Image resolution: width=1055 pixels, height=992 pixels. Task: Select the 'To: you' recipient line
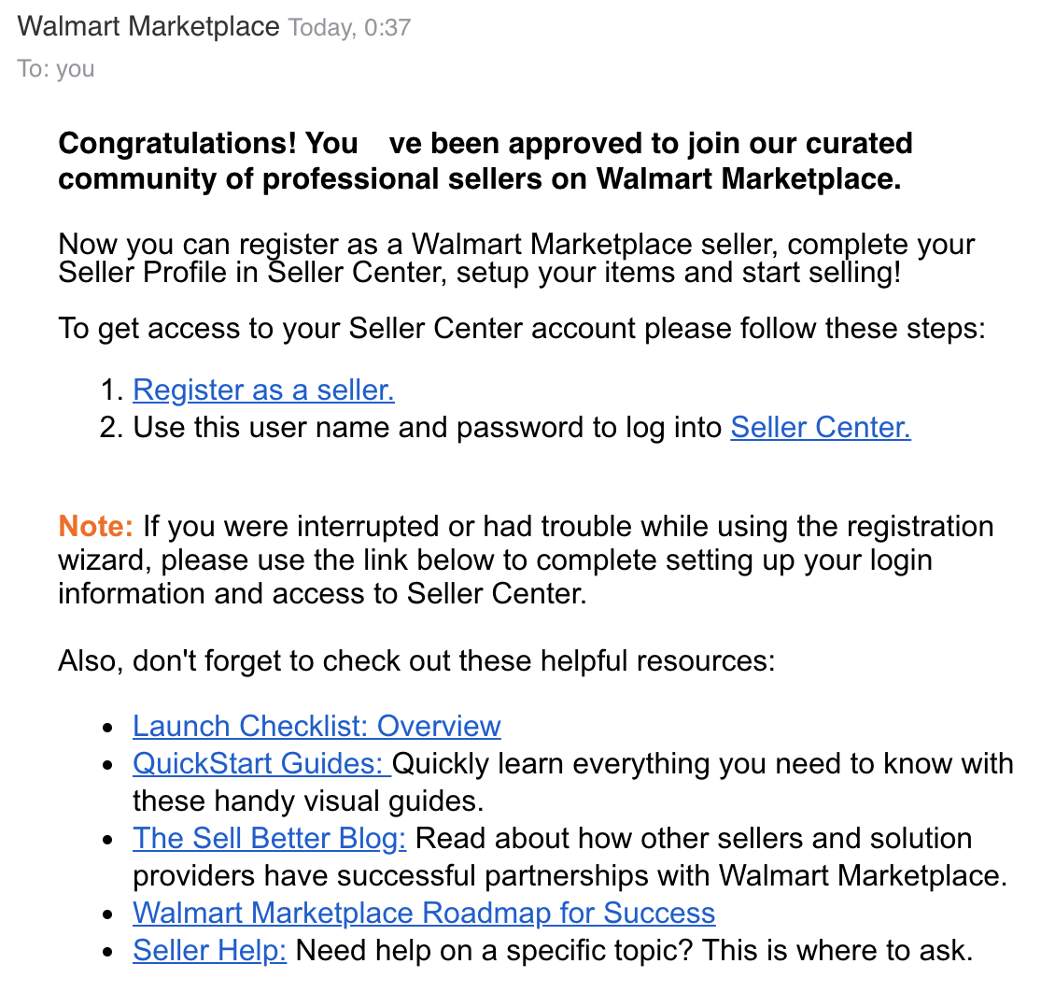coord(56,68)
